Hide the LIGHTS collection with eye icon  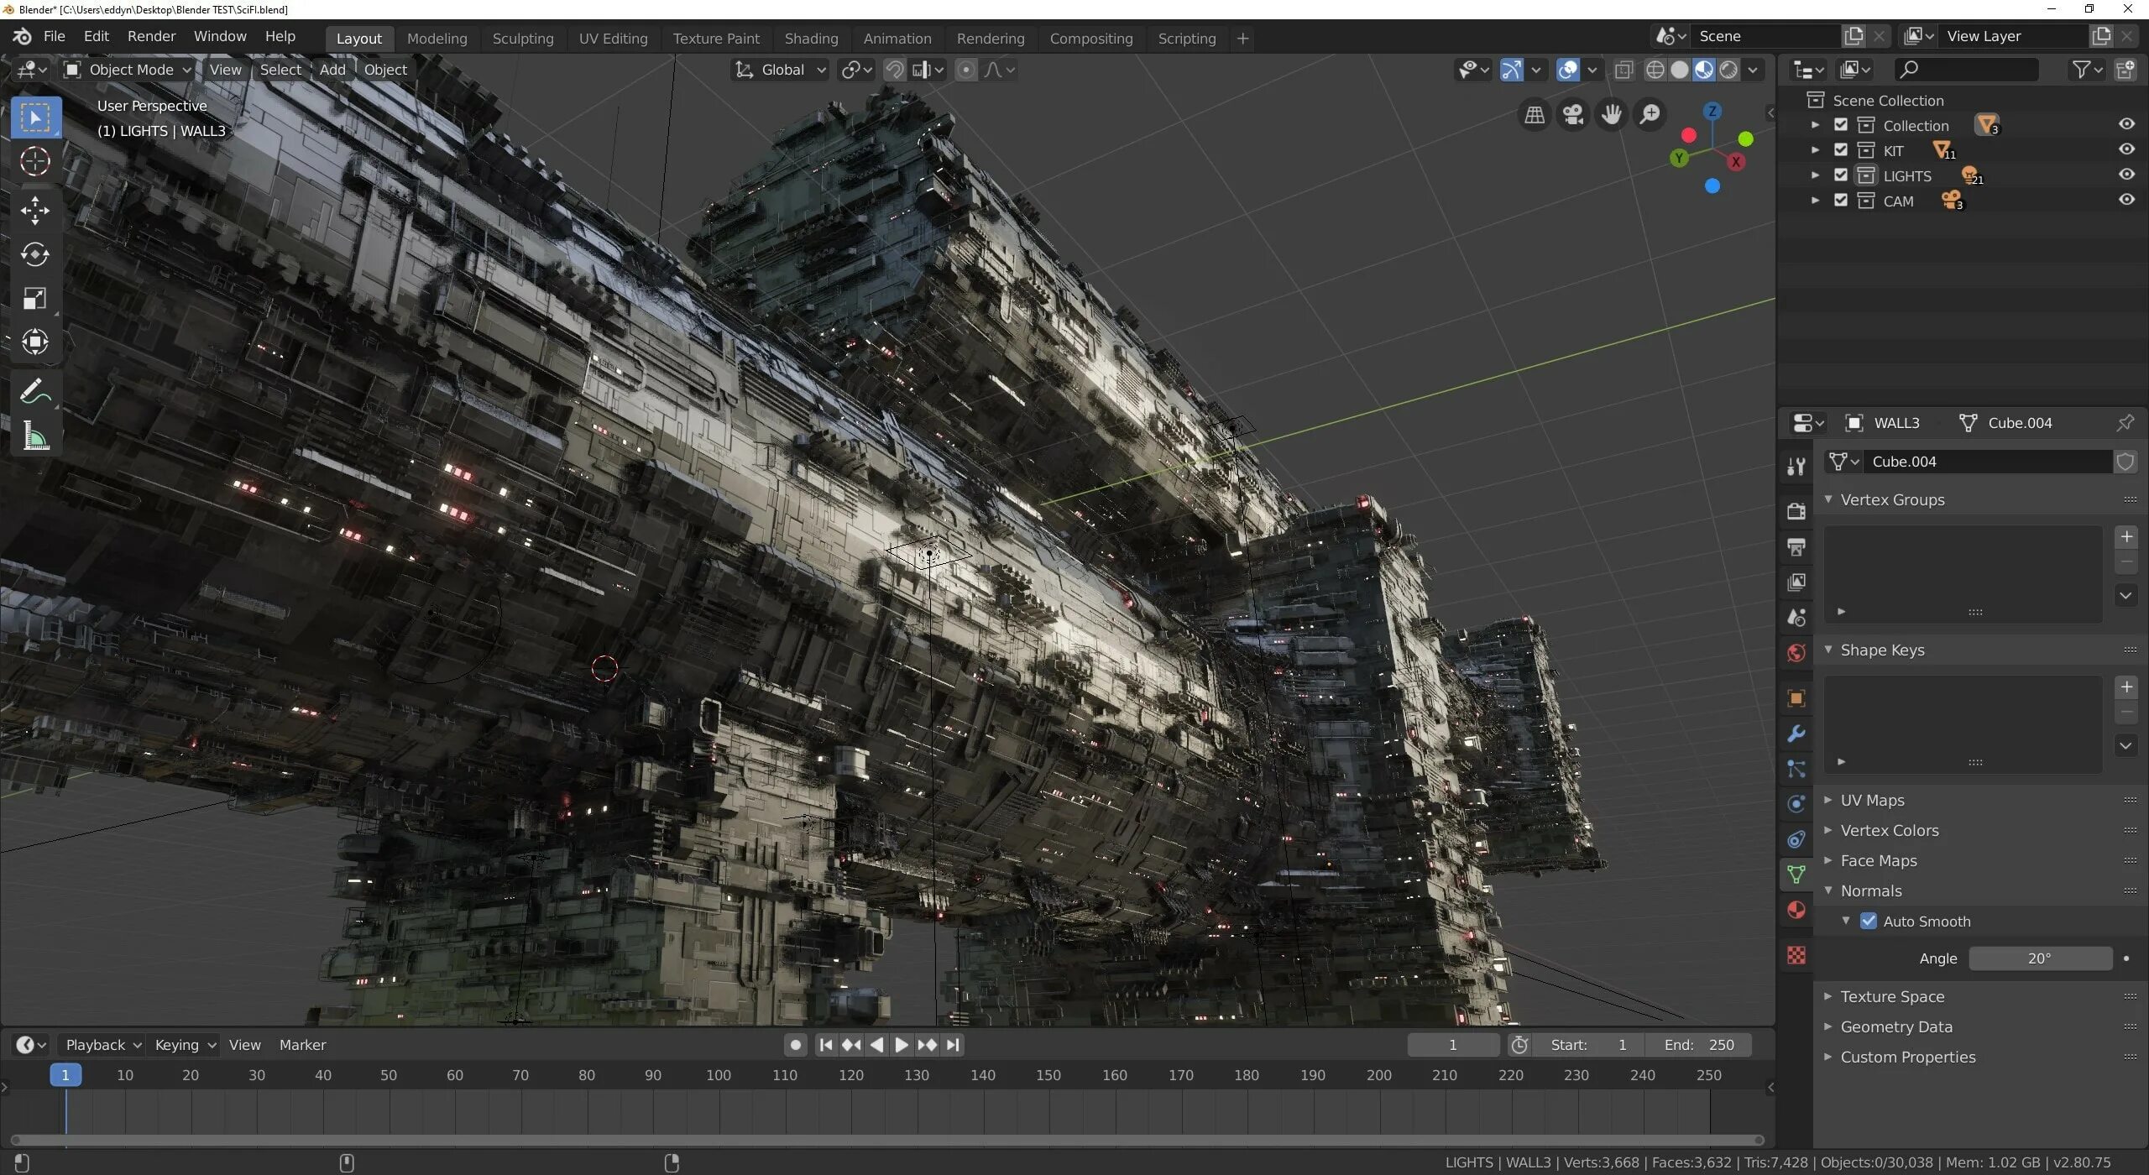pyautogui.click(x=2126, y=175)
